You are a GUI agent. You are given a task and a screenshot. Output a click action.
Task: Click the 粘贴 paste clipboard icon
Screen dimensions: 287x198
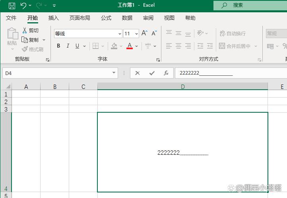(12, 33)
